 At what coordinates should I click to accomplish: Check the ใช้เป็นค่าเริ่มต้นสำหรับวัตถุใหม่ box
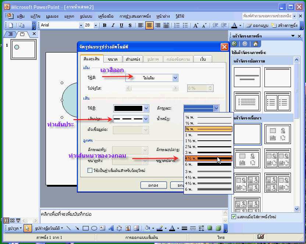coord(90,171)
